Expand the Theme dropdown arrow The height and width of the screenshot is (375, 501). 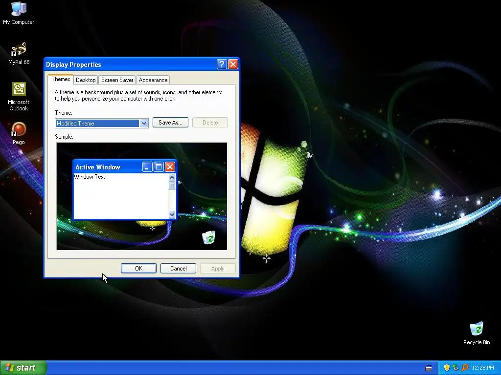coord(144,123)
